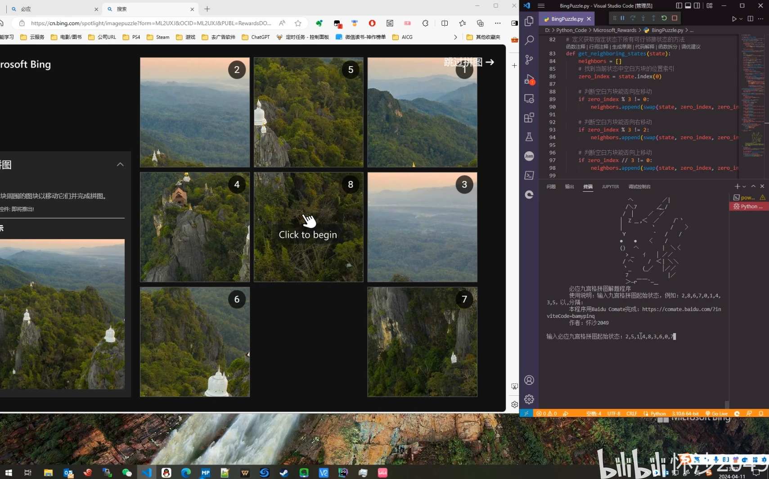Run the Python file with the play button
This screenshot has width=769, height=479.
(734, 19)
